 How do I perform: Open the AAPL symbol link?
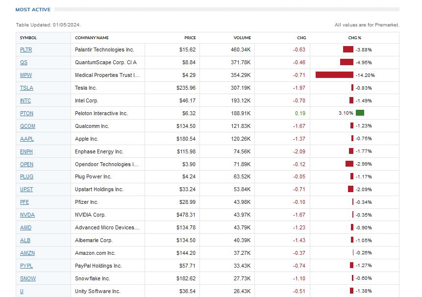[26, 139]
